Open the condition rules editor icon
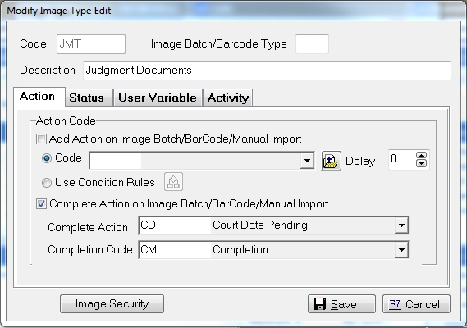The height and width of the screenshot is (328, 467). [173, 182]
